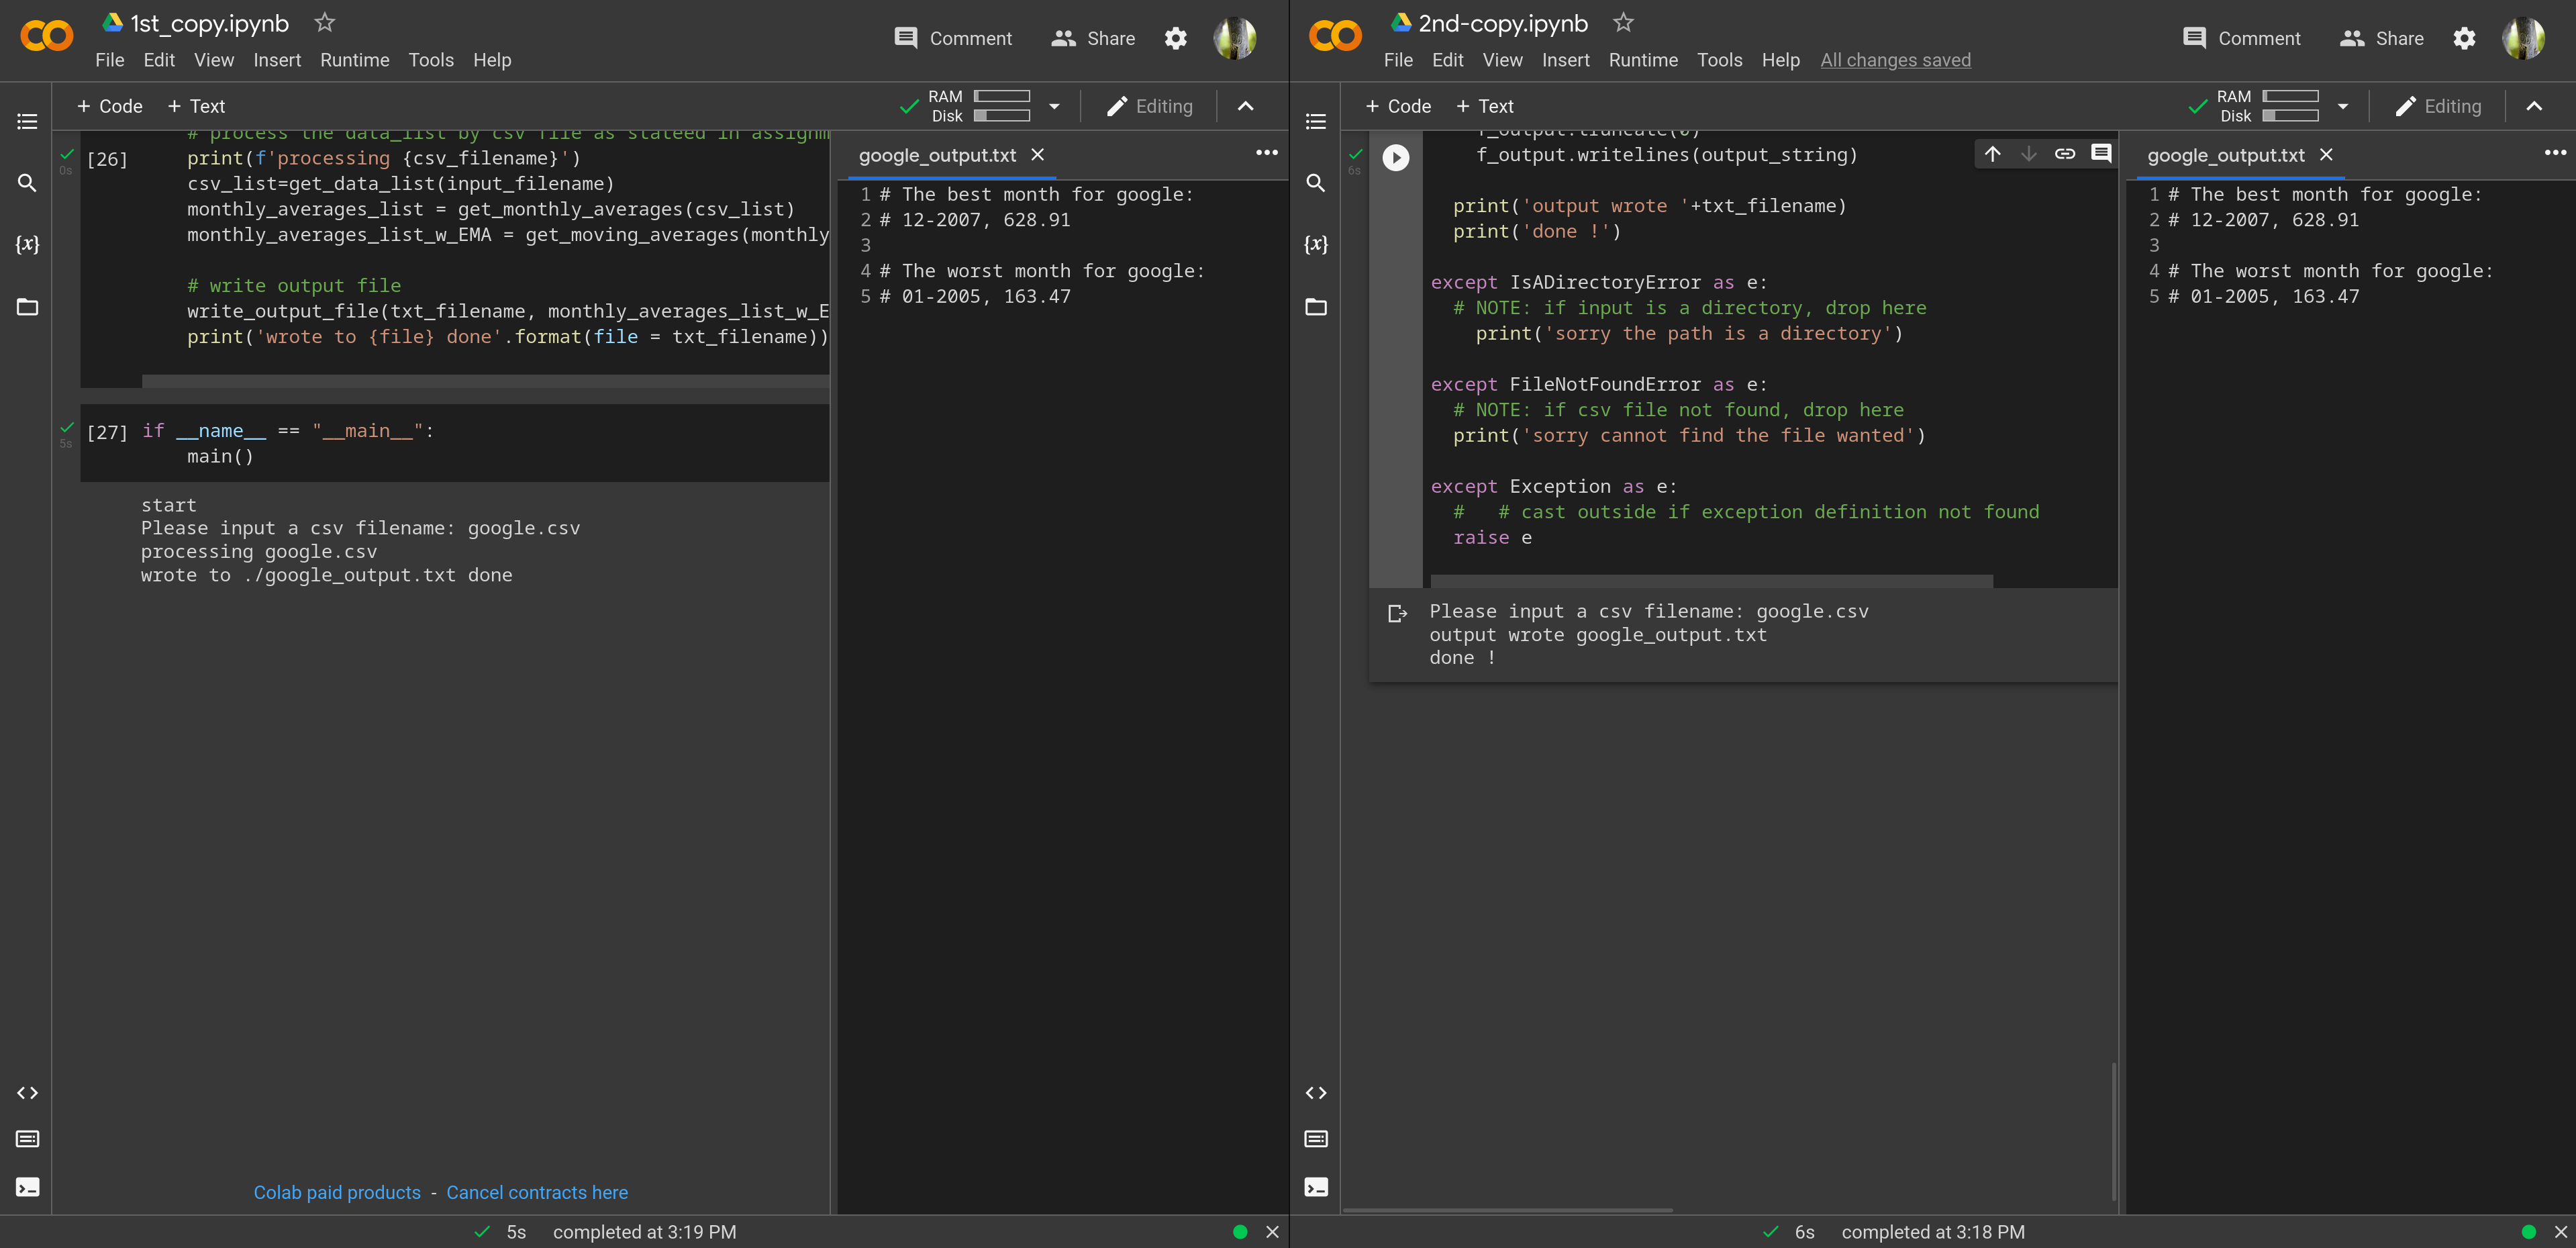
Task: Open Runtime menu in 1st_copy notebook
Action: 354,60
